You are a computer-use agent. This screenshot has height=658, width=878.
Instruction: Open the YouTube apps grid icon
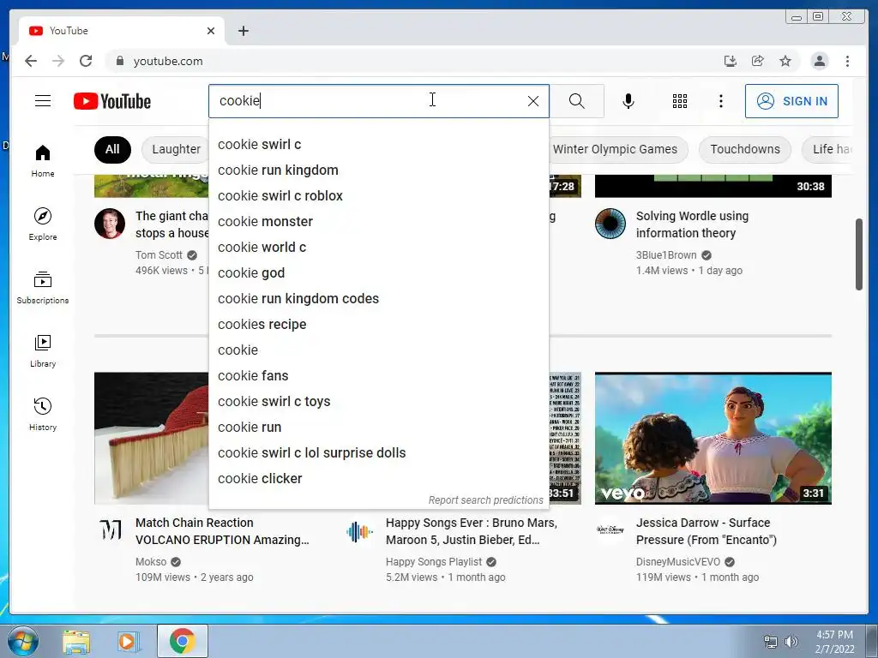pos(680,101)
